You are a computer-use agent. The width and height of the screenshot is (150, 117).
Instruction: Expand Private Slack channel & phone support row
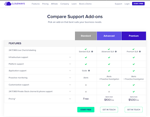[x=70, y=92]
